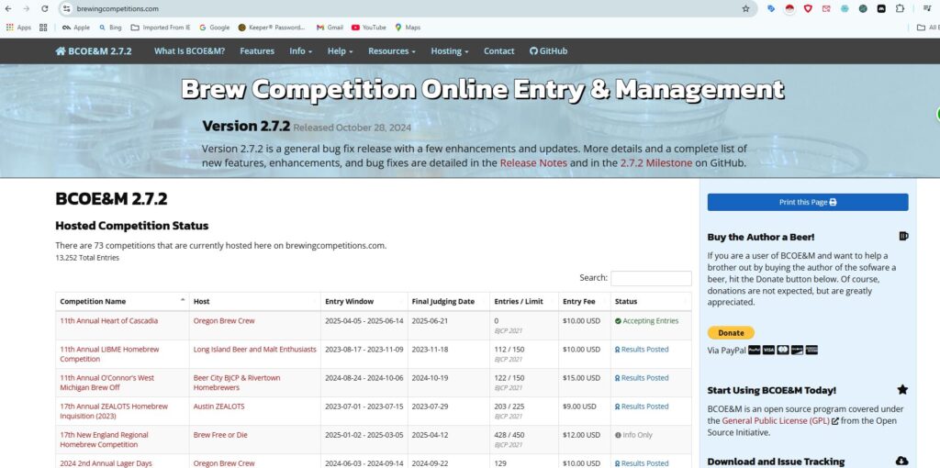Screen dimensions: 940x468
Task: Open the blue price tag extension icon
Action: coord(771,9)
